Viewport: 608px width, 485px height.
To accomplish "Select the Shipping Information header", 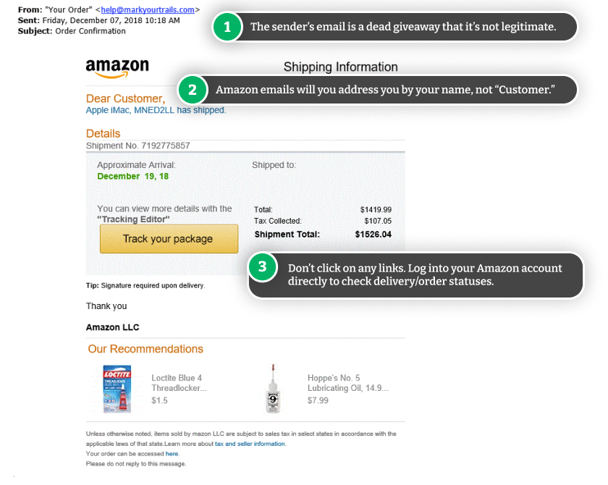I will 340,67.
